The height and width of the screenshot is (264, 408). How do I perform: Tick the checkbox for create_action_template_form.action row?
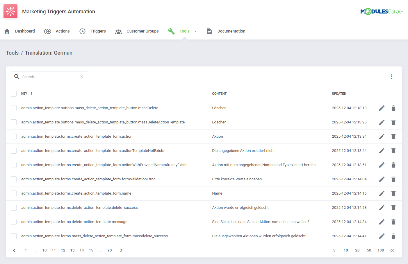click(x=14, y=137)
